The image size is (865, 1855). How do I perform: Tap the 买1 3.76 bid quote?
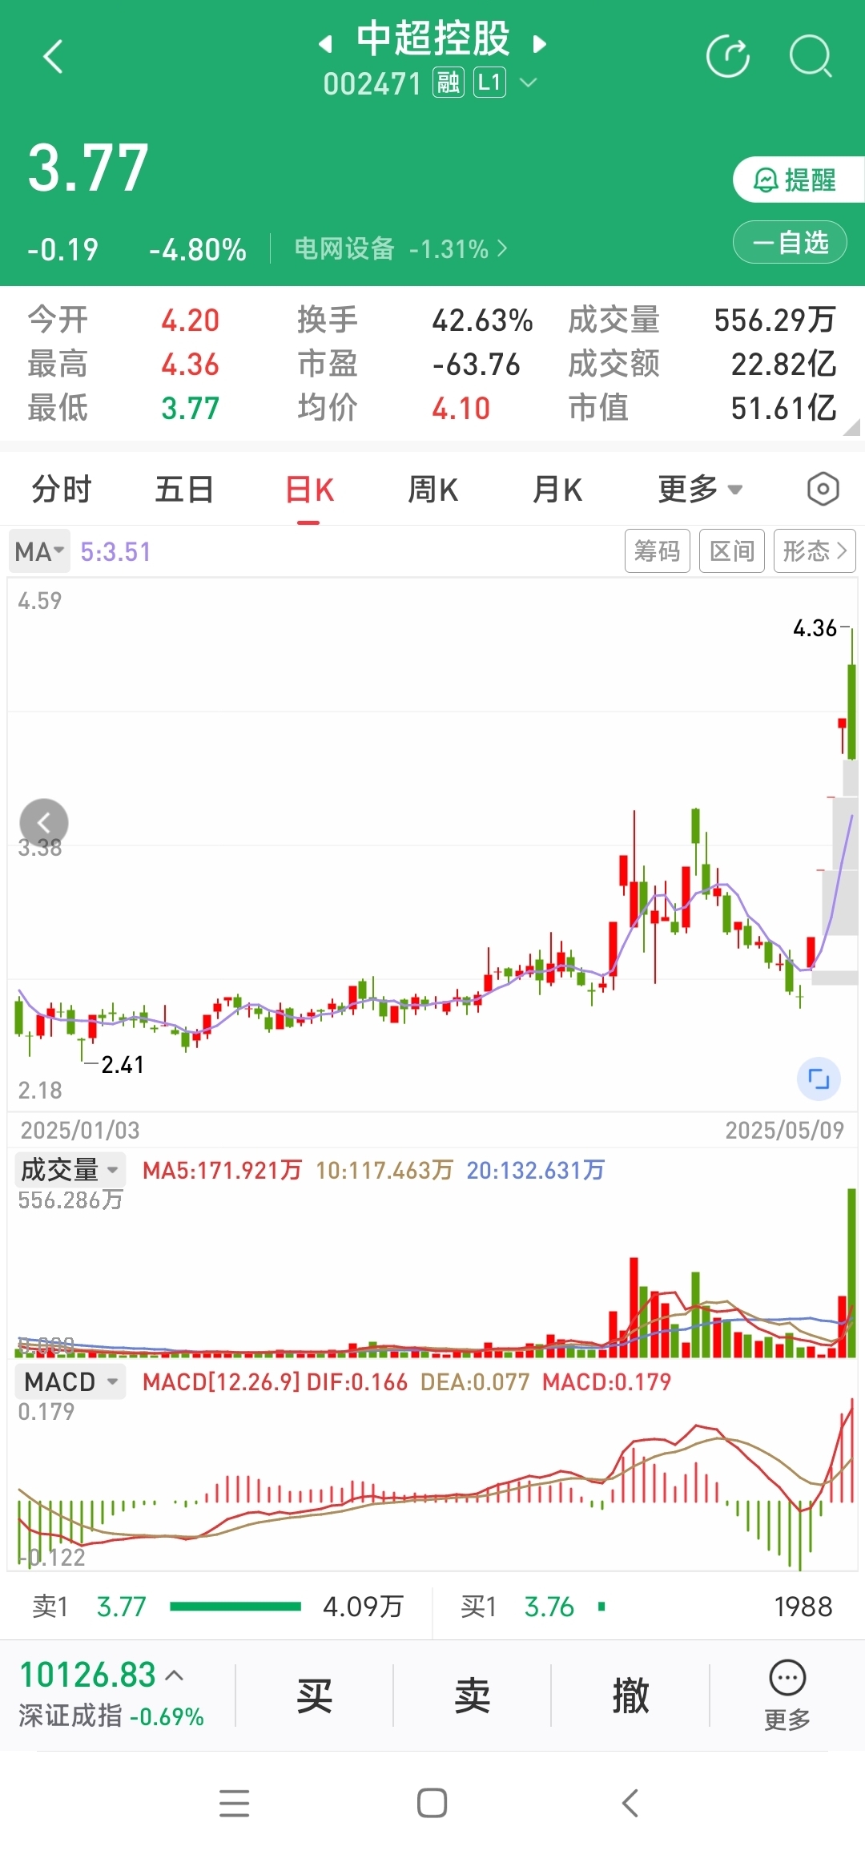pyautogui.click(x=646, y=1606)
